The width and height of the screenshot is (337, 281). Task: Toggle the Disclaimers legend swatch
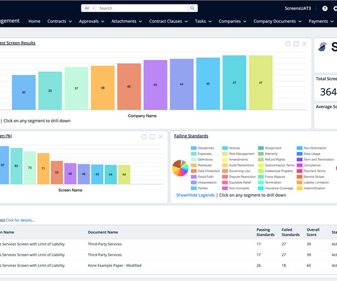point(194,148)
